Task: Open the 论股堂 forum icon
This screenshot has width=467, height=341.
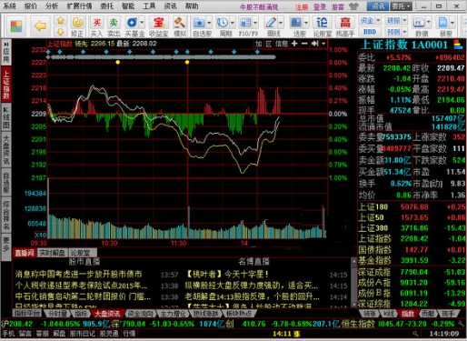Action: (x=322, y=25)
